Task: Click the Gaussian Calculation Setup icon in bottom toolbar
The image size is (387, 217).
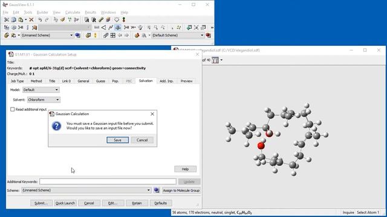Action: [7, 36]
